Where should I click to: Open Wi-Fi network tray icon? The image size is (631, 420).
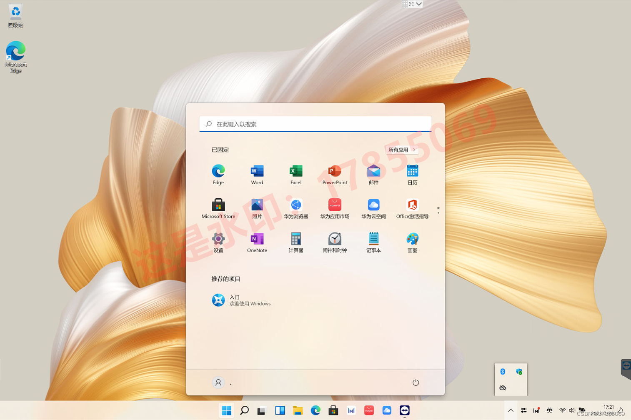click(562, 410)
